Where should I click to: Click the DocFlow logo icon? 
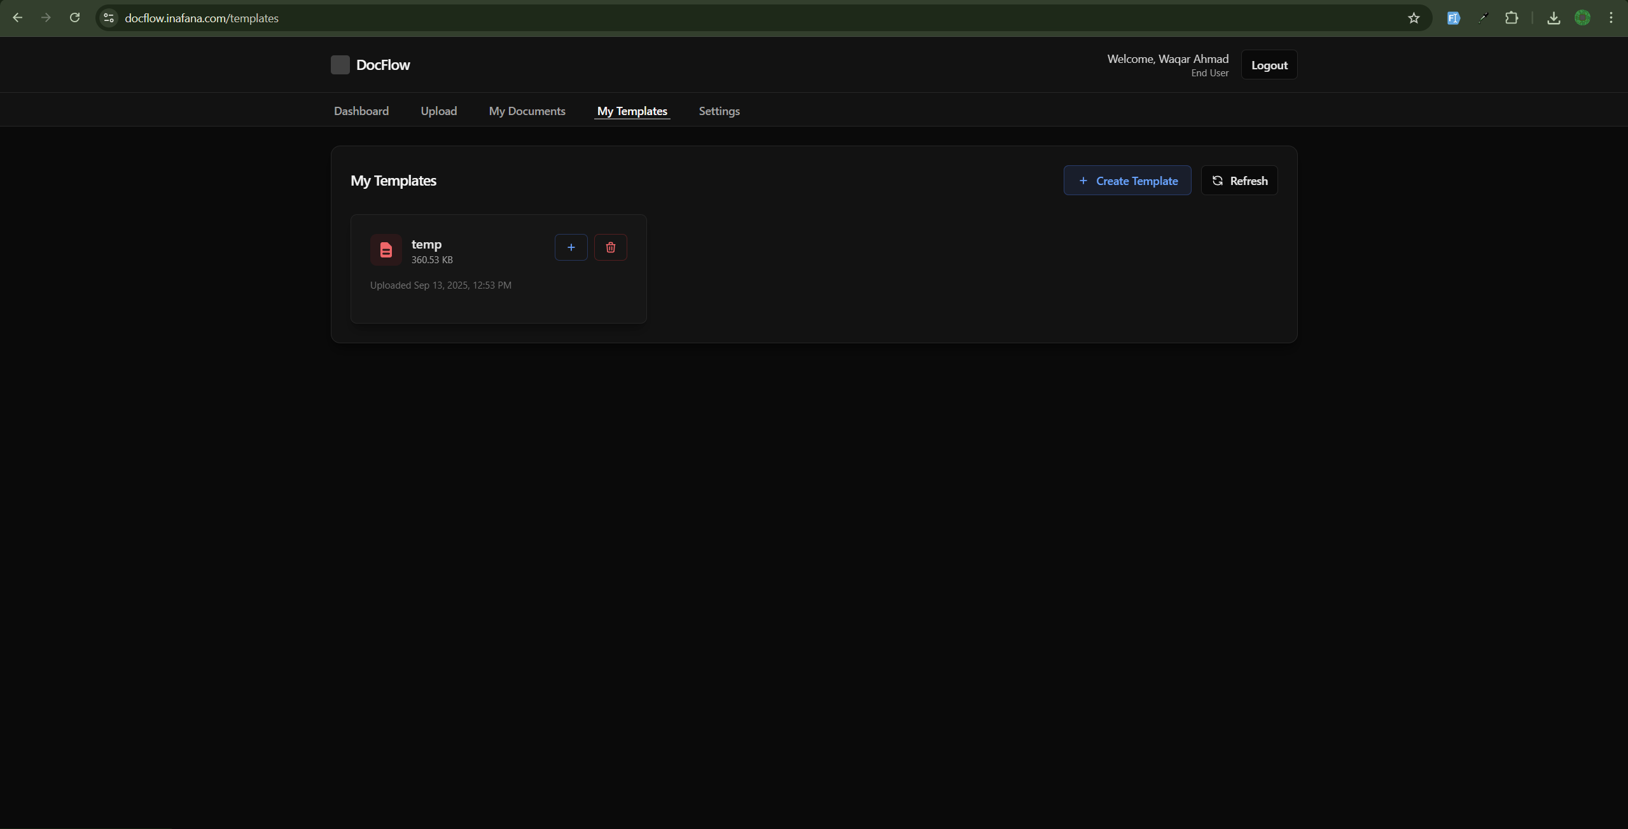[341, 64]
